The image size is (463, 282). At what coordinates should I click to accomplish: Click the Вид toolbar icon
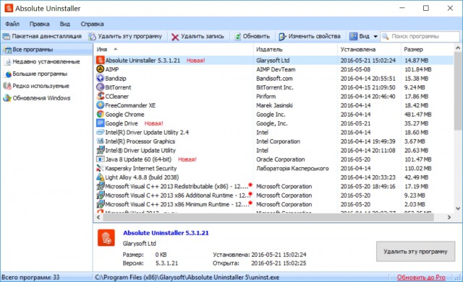[x=354, y=36]
